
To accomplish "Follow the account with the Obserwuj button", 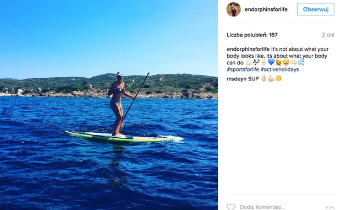I will point(316,9).
